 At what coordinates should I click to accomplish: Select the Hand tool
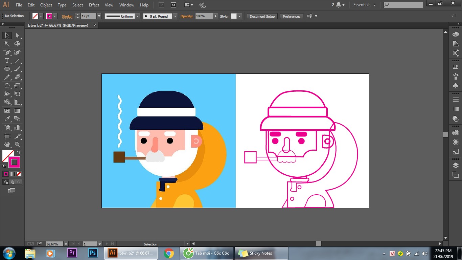click(7, 145)
